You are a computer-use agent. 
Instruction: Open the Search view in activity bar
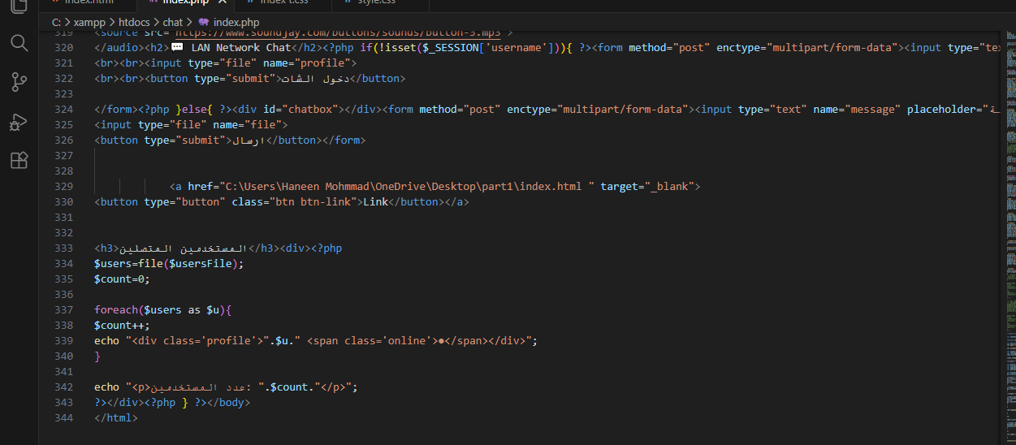[x=19, y=43]
